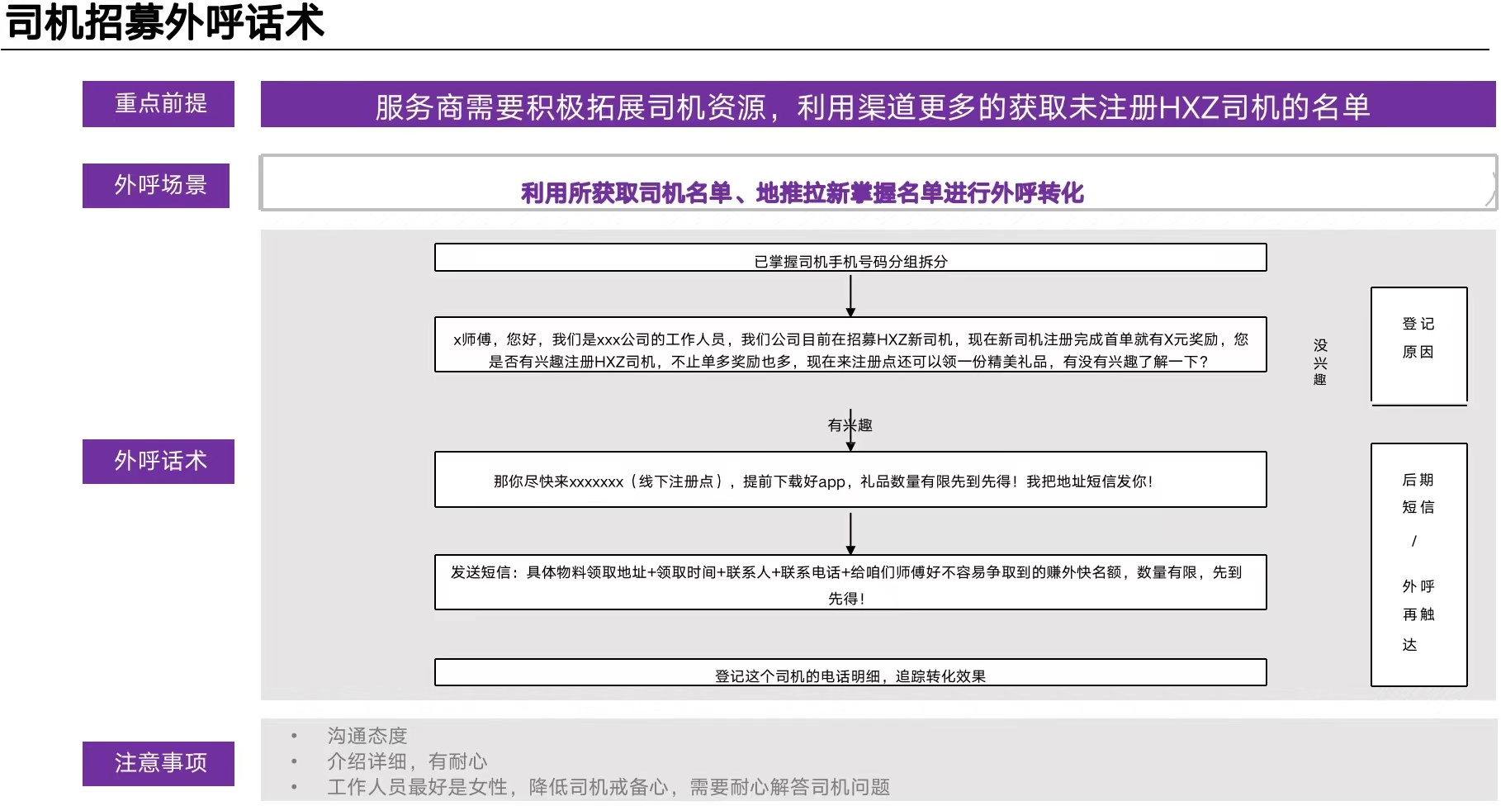Click the box starting 发送短信：具体物料领取地址
The height and width of the screenshot is (806, 1501).
(850, 583)
